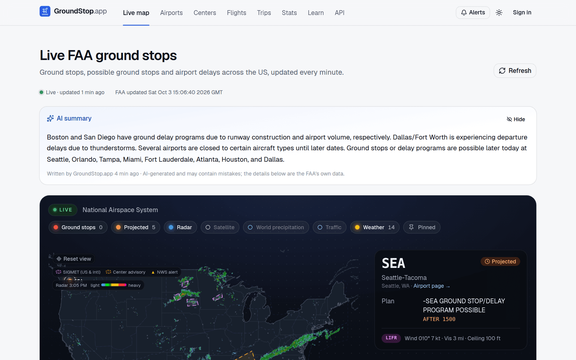Open the Learn section

pos(316,13)
